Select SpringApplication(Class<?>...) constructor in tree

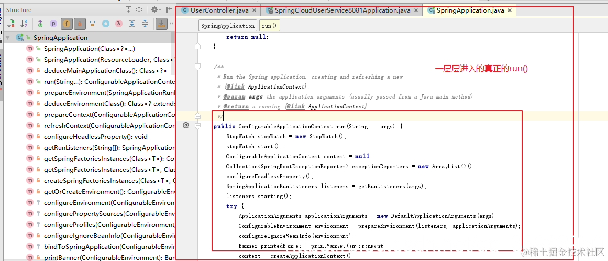pos(90,48)
